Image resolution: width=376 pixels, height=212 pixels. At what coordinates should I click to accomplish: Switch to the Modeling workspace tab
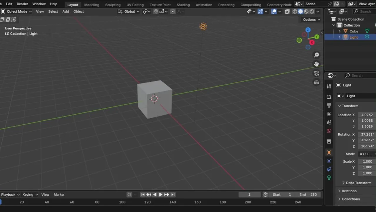91,5
